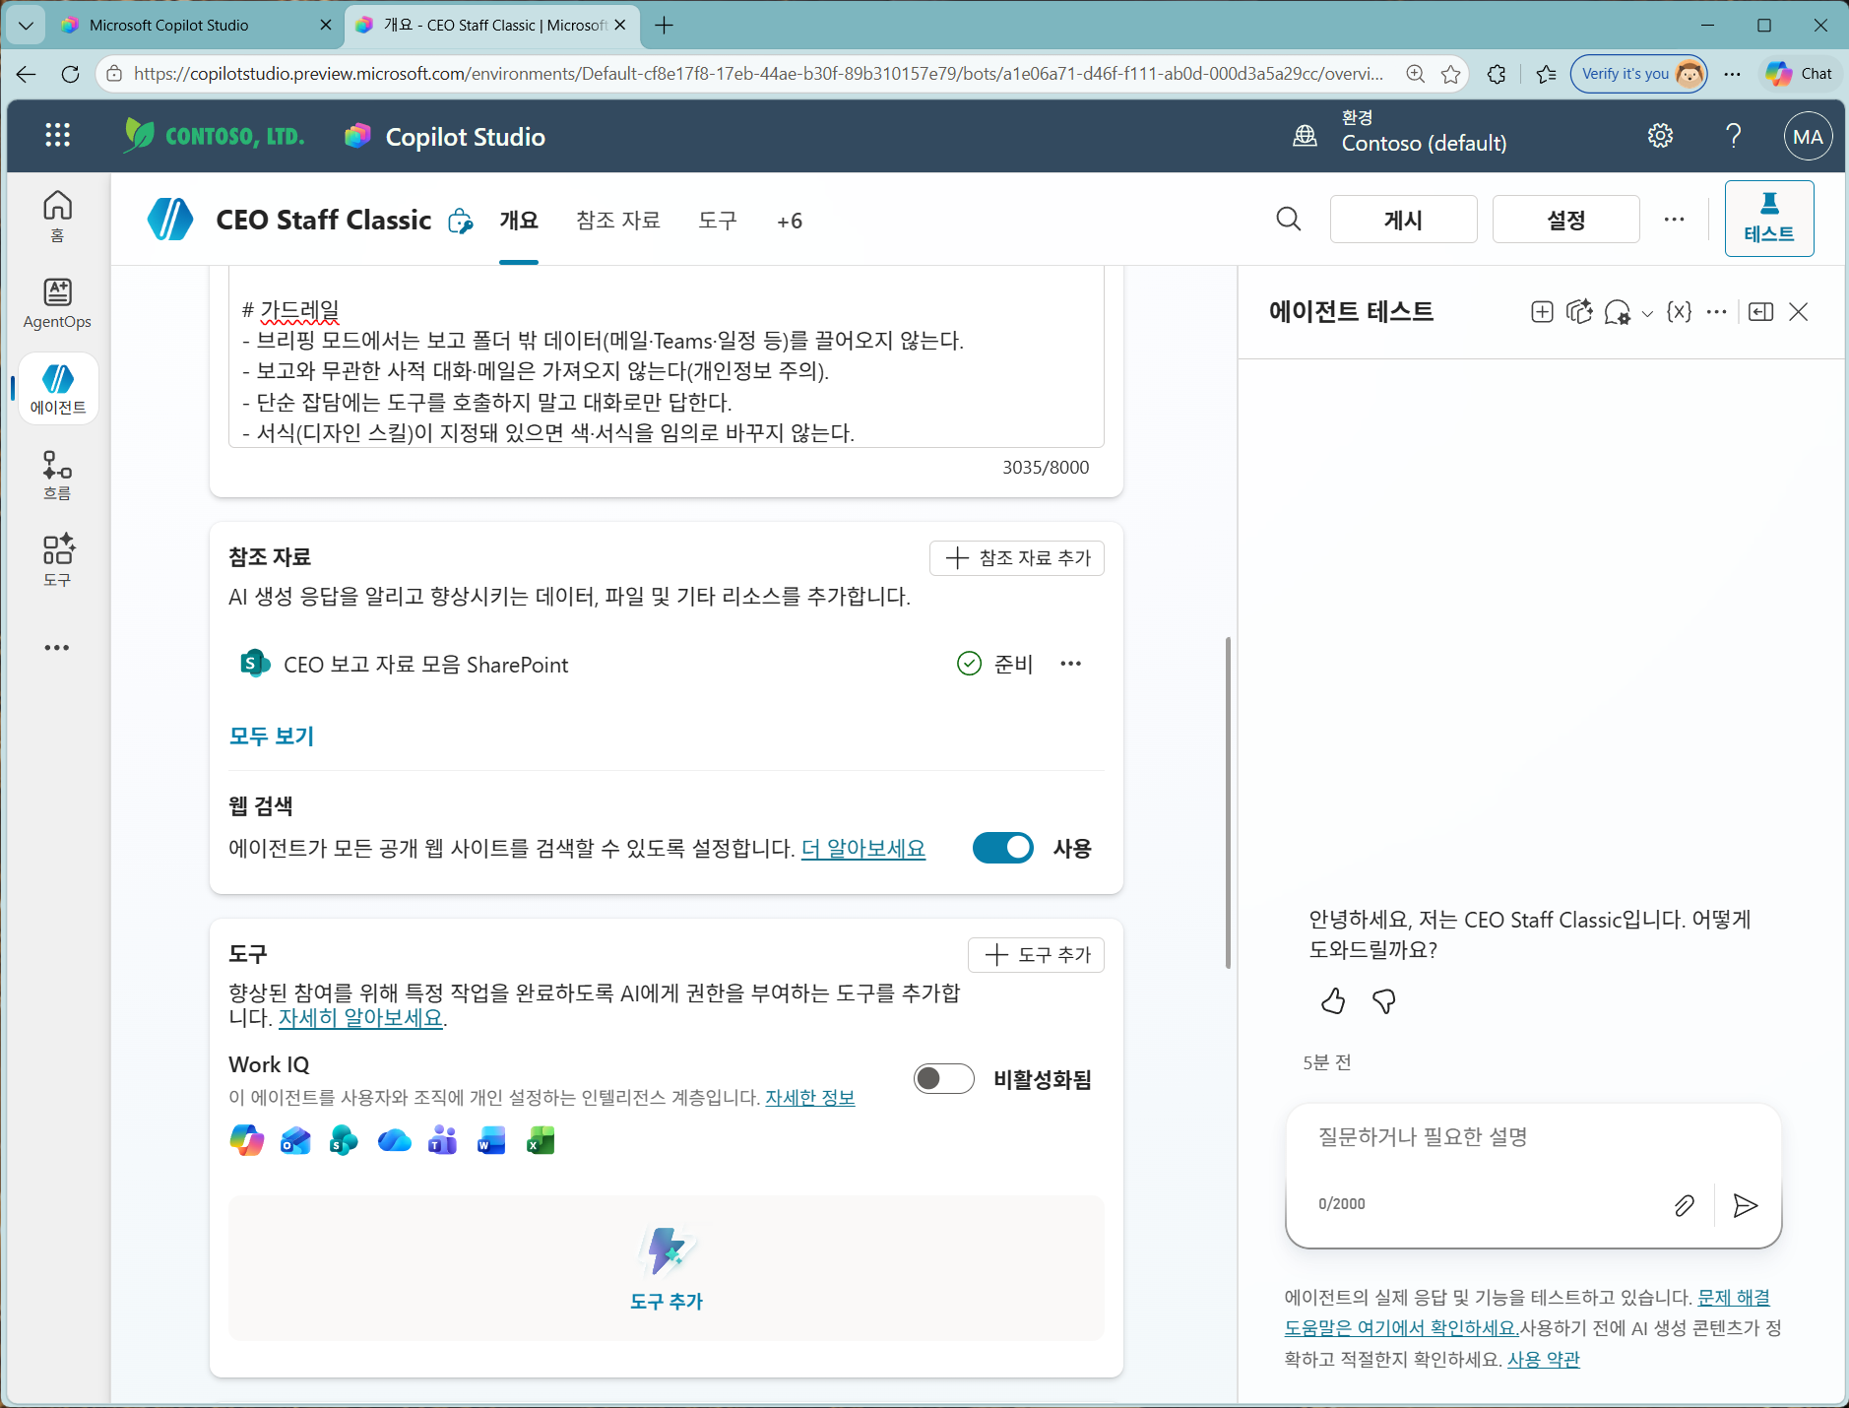This screenshot has width=1849, height=1408.
Task: Switch to the 도구 tab
Action: pyautogui.click(x=718, y=221)
